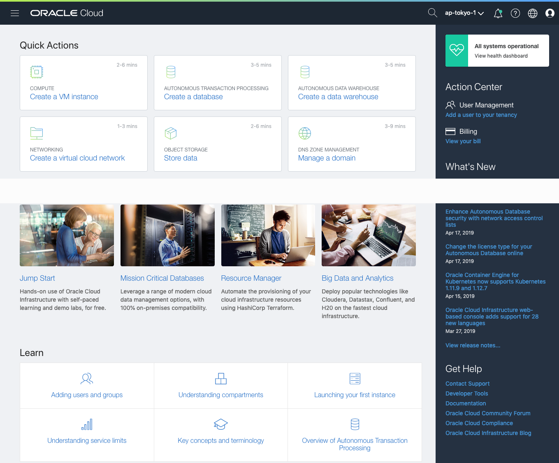The width and height of the screenshot is (559, 463).
Task: Open Create a VM instance link
Action: (x=64, y=97)
